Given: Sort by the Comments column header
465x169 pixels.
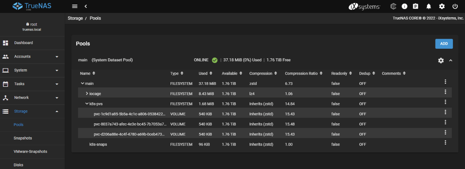Looking at the screenshot, I should click(x=394, y=73).
